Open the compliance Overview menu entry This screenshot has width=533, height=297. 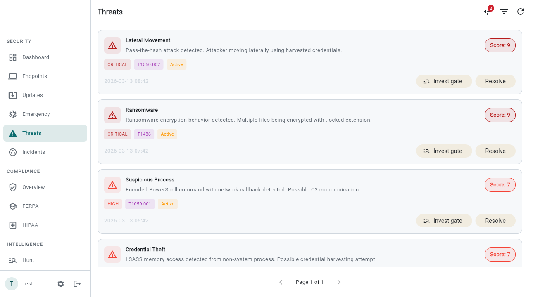pos(33,187)
